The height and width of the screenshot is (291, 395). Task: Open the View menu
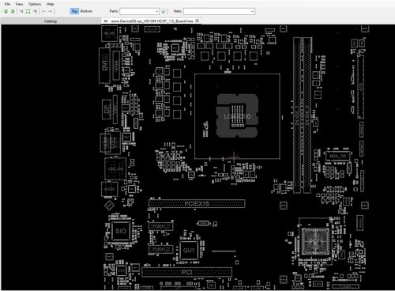[x=19, y=4]
